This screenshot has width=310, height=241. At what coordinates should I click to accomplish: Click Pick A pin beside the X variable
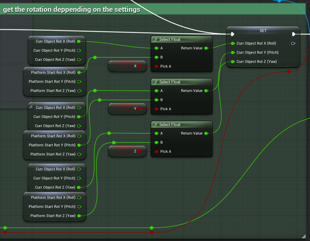[x=156, y=66]
